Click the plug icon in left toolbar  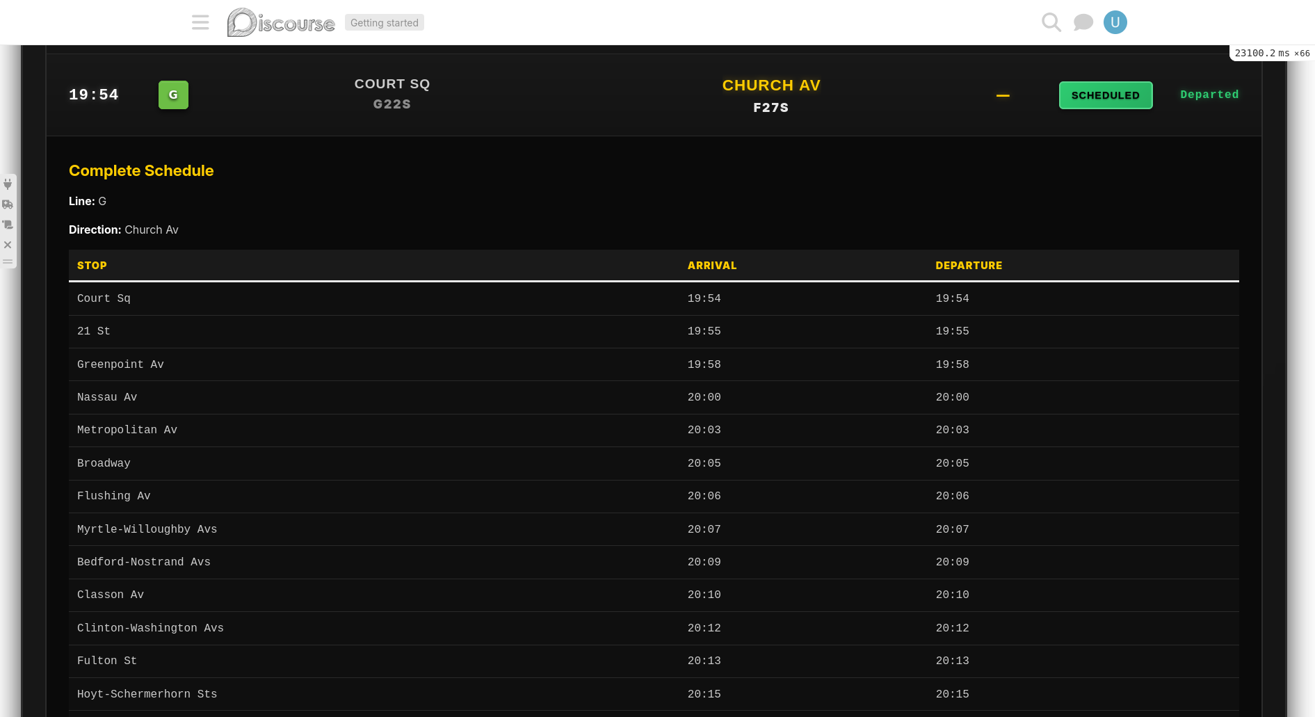click(x=8, y=184)
